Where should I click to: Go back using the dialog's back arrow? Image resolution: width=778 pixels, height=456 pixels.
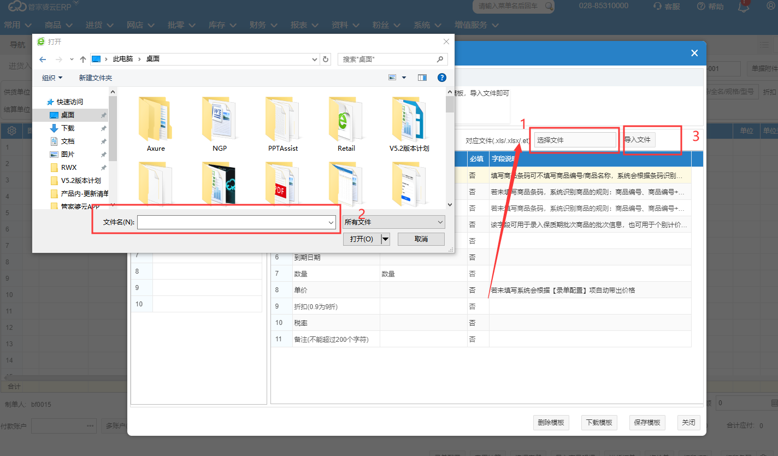click(x=43, y=59)
